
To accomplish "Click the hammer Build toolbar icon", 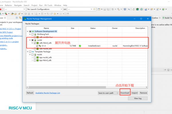I will (x=118, y=9).
